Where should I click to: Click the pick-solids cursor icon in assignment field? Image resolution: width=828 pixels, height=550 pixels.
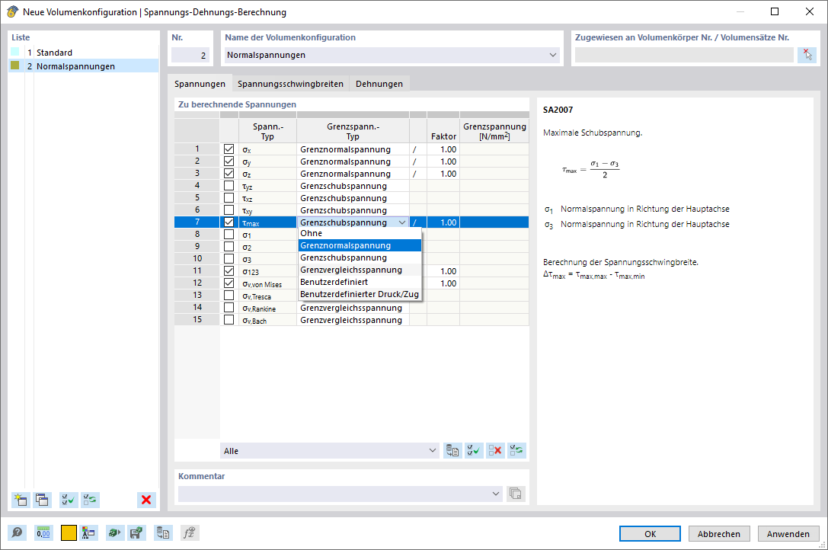[x=807, y=55]
